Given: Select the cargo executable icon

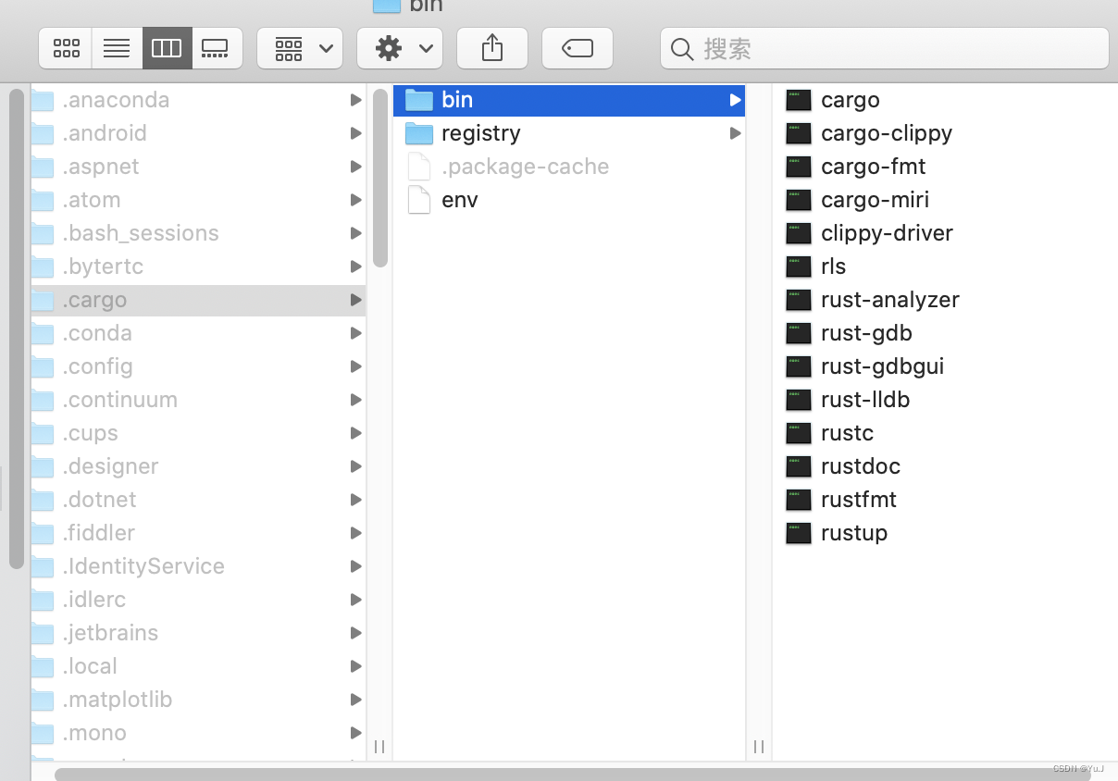Looking at the screenshot, I should 799,100.
